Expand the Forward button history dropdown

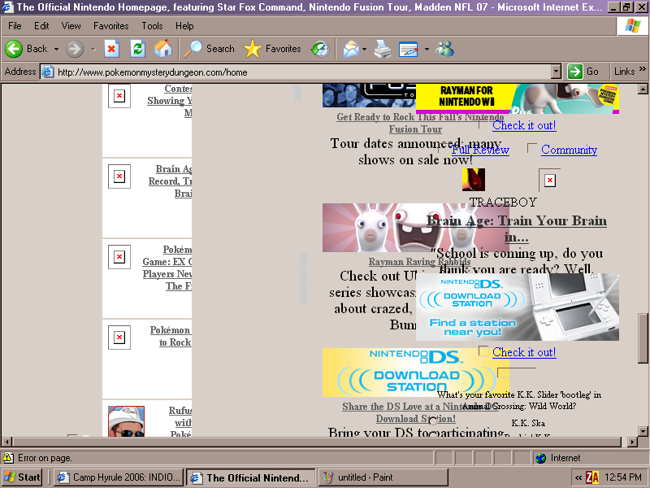tap(93, 49)
